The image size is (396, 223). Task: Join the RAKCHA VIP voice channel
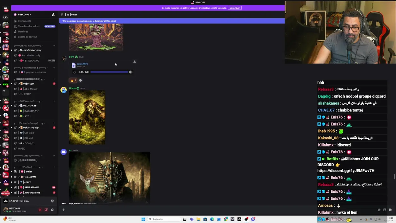click(32, 111)
